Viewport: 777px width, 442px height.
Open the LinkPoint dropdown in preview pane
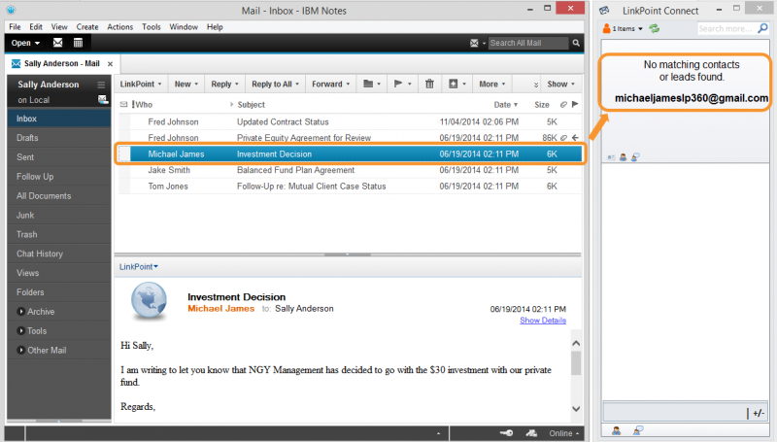coord(139,266)
